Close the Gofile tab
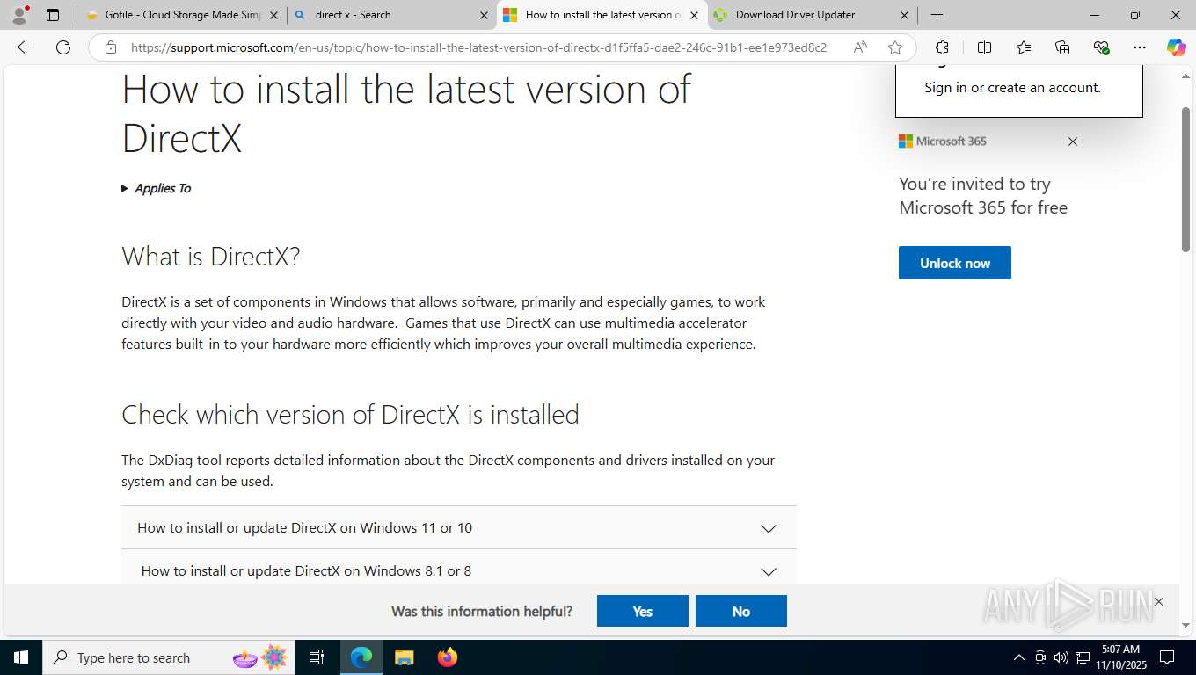Image resolution: width=1196 pixels, height=675 pixels. tap(273, 15)
